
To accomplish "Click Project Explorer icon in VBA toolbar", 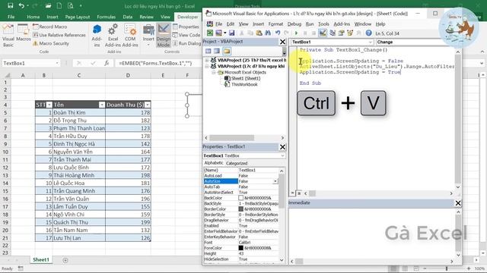I will [x=332, y=33].
